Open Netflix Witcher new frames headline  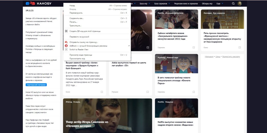[175, 124]
